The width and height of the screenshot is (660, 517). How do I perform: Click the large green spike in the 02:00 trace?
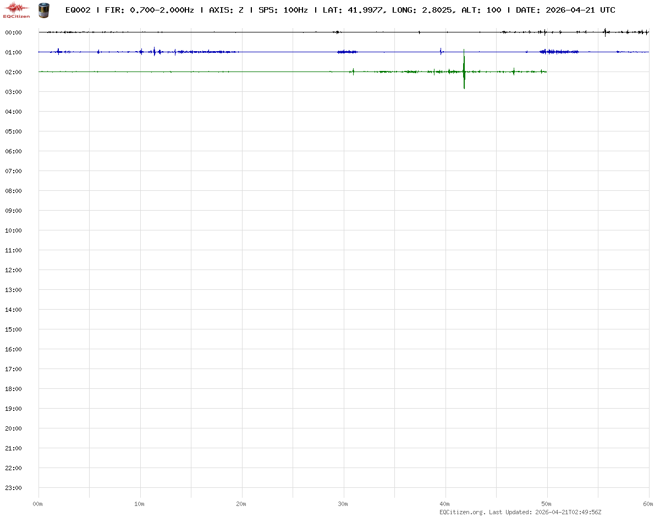click(464, 72)
